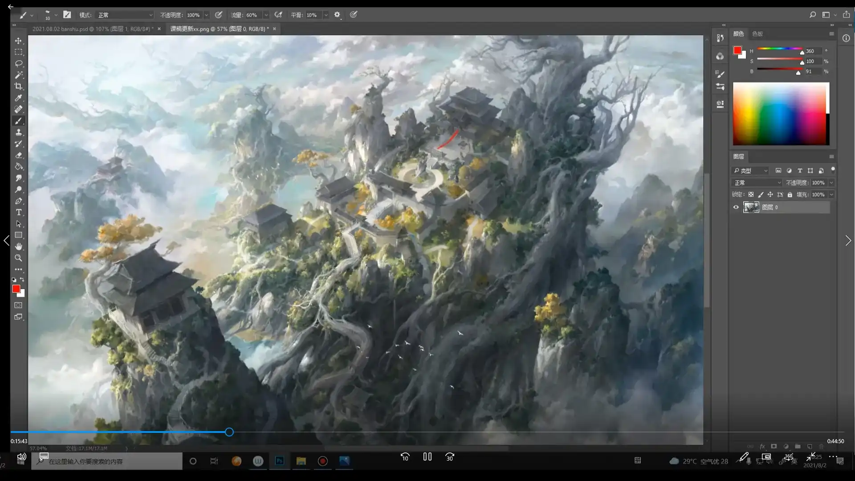
Task: Toggle lock all button for layer
Action: [790, 195]
